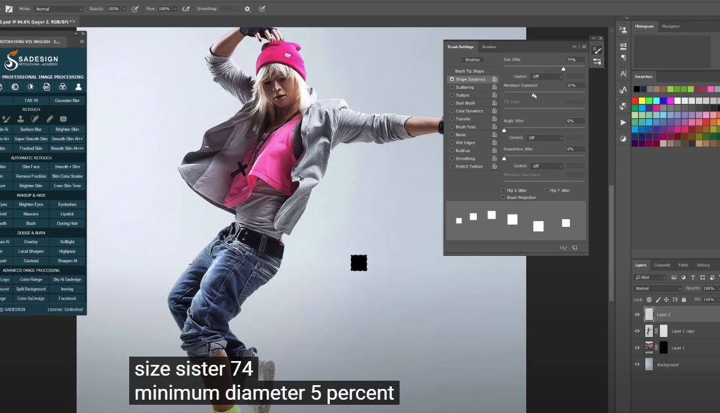Viewport: 720px width, 413px height.
Task: Pick the red swatch in Swatches panel
Action: coord(635,100)
